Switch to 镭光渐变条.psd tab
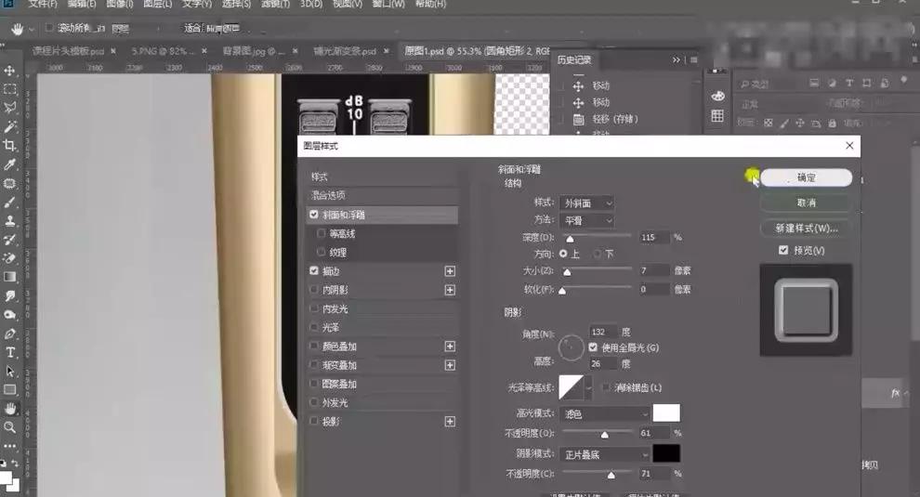This screenshot has height=497, width=920. click(345, 51)
